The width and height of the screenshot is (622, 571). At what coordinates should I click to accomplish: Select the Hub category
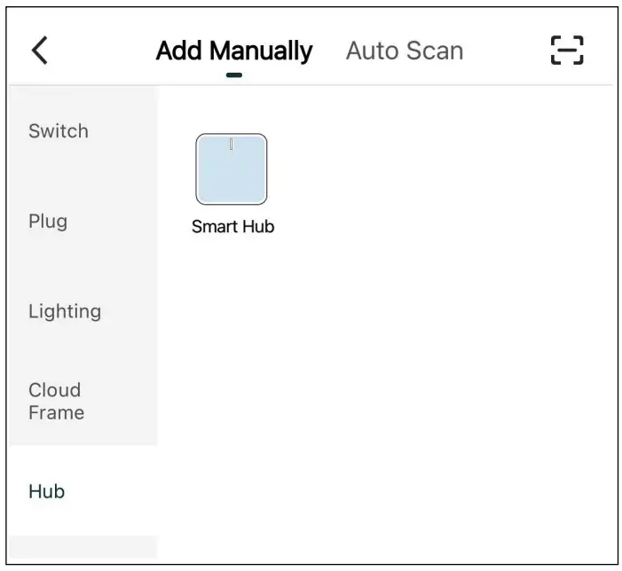[47, 491]
